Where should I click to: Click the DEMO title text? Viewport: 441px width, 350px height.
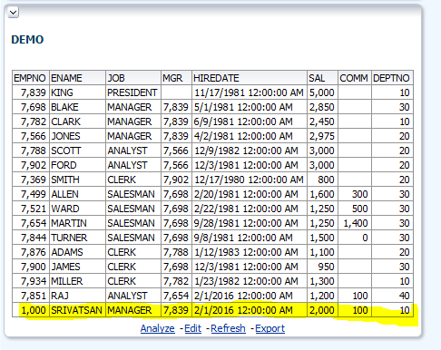point(27,40)
